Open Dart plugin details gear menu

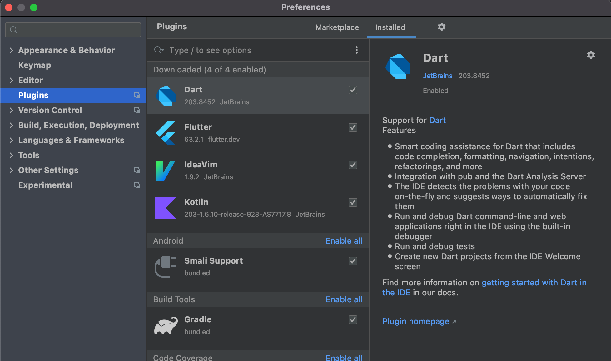(591, 55)
